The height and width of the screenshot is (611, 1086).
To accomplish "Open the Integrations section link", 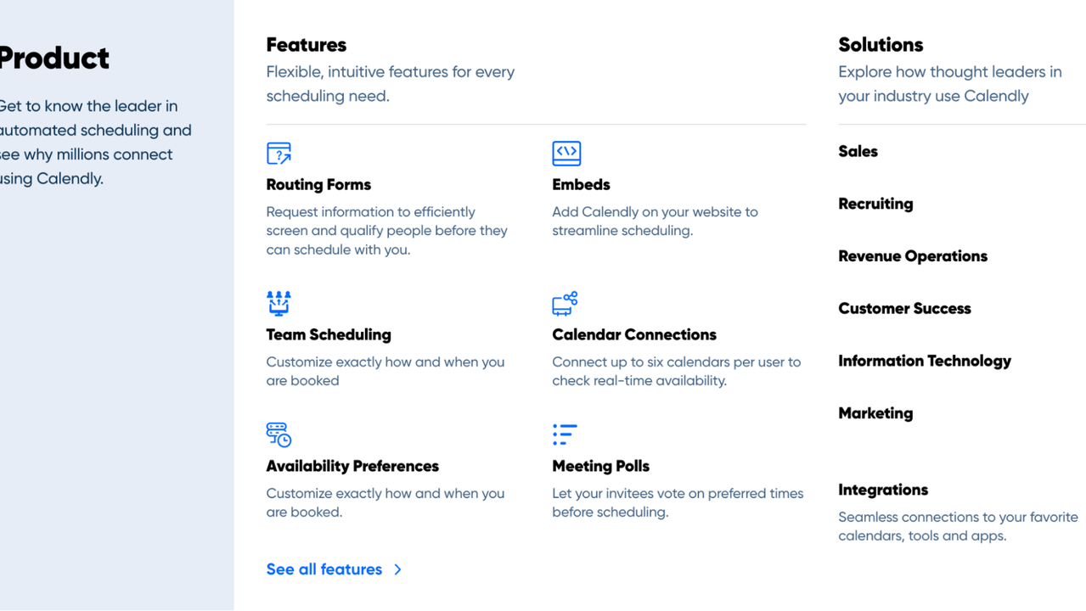I will coord(883,490).
